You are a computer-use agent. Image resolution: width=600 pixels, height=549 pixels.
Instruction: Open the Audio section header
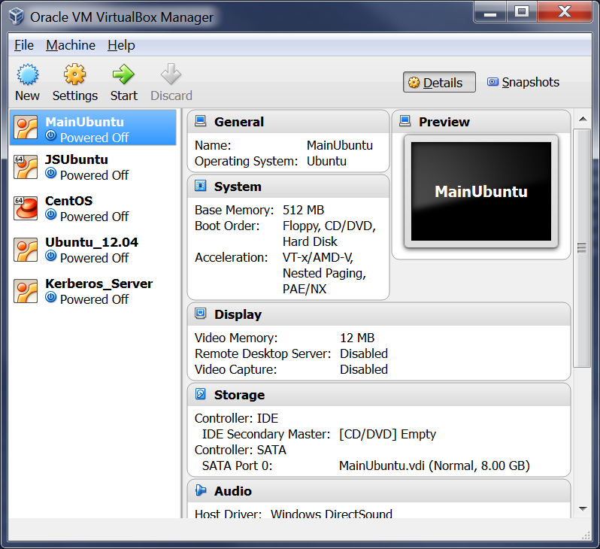[x=379, y=491]
